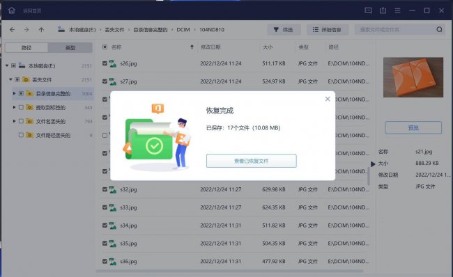
Task: Close the 恢复完成 dialog with X
Action: 328,99
